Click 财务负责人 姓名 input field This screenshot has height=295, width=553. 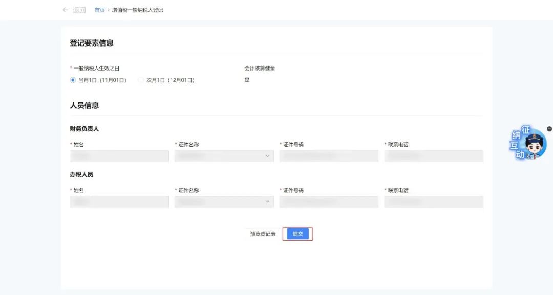point(119,156)
